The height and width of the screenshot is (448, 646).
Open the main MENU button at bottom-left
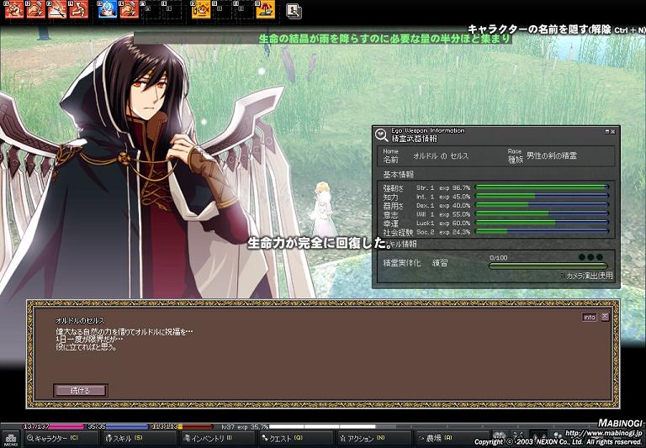pyautogui.click(x=10, y=439)
